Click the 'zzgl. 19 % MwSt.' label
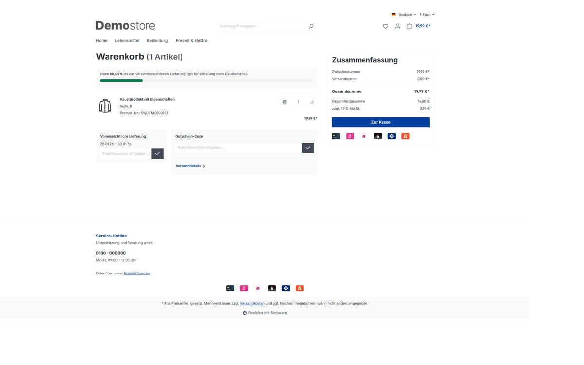Viewport: 584px width, 365px height. click(346, 109)
